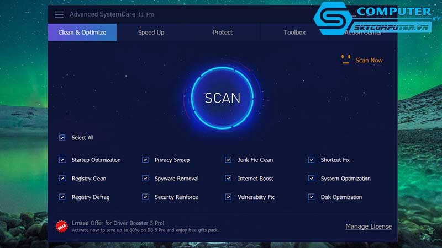Click the Scan Now link
The image size is (442, 248).
point(369,60)
